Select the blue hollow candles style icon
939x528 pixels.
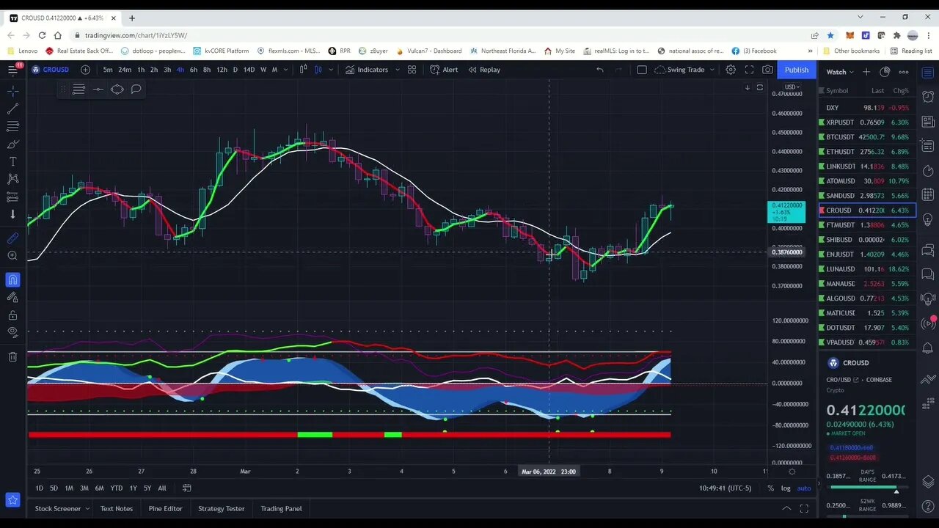pyautogui.click(x=318, y=70)
